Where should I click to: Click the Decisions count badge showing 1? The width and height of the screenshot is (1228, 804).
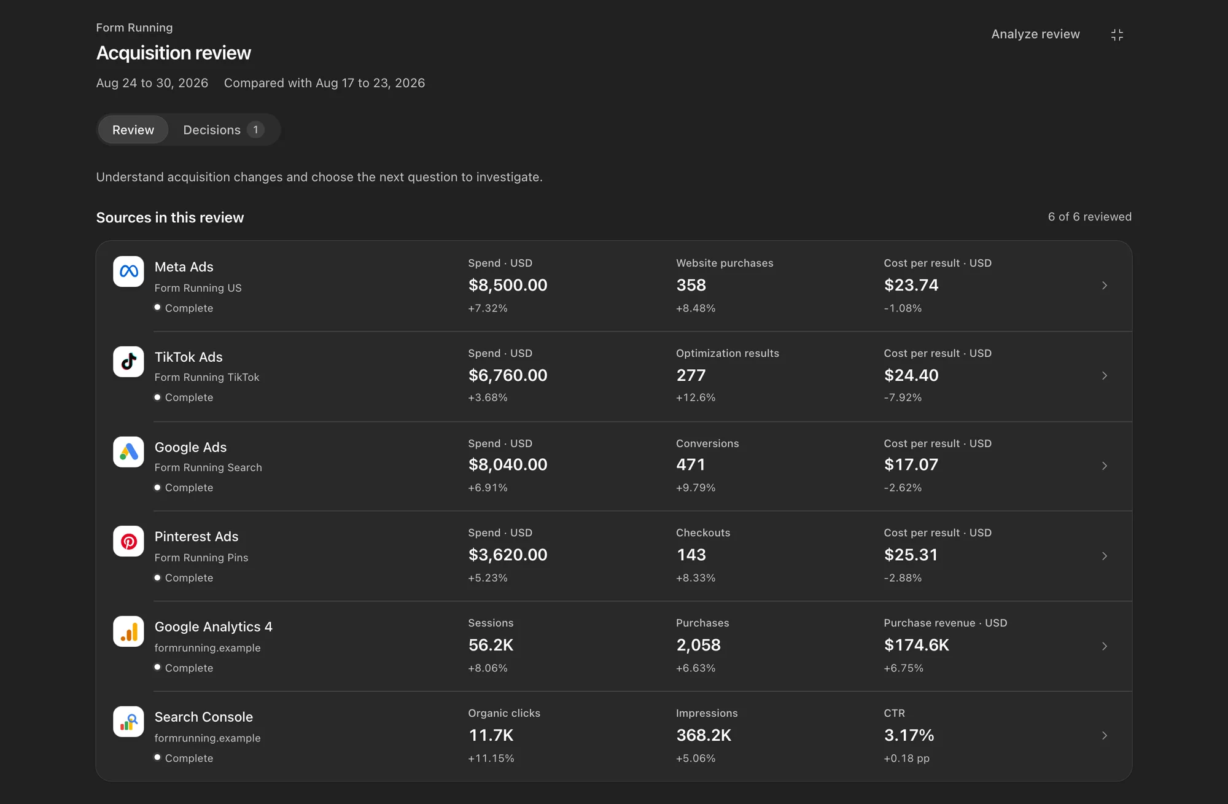coord(255,130)
